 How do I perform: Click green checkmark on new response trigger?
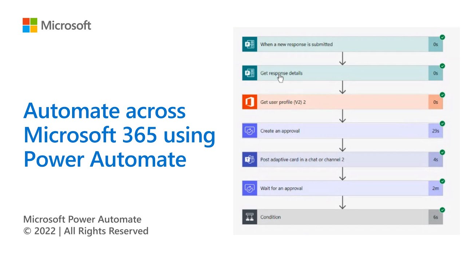442,37
